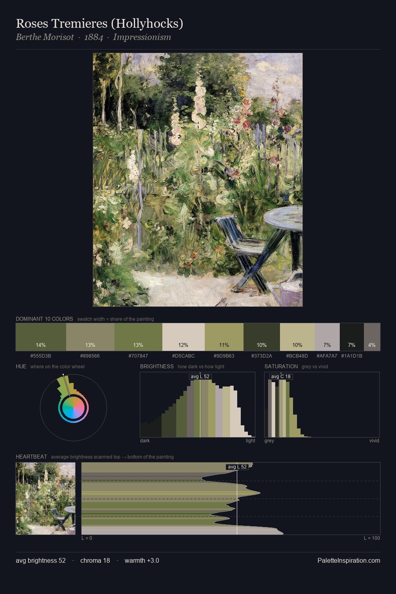Click hex code #1A1D1B

(352, 356)
